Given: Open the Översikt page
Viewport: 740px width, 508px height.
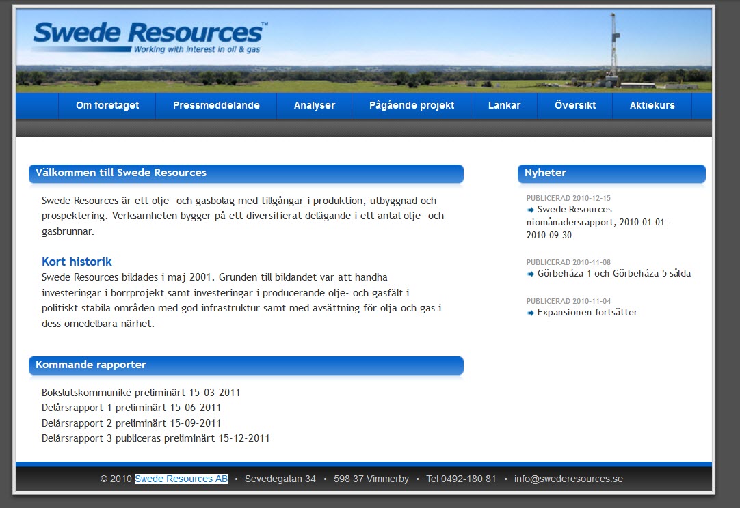Looking at the screenshot, I should 574,106.
